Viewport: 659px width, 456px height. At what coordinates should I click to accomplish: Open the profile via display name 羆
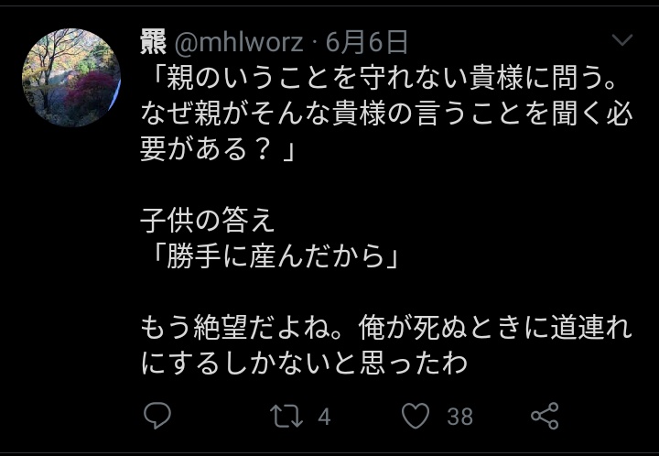[153, 41]
